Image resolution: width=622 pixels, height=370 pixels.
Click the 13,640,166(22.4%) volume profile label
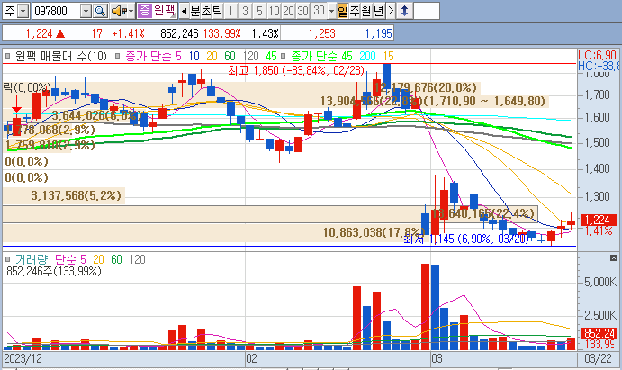tap(483, 213)
